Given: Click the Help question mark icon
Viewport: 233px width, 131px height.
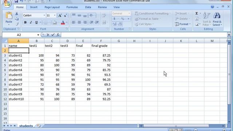Looking at the screenshot, I should click(212, 7).
